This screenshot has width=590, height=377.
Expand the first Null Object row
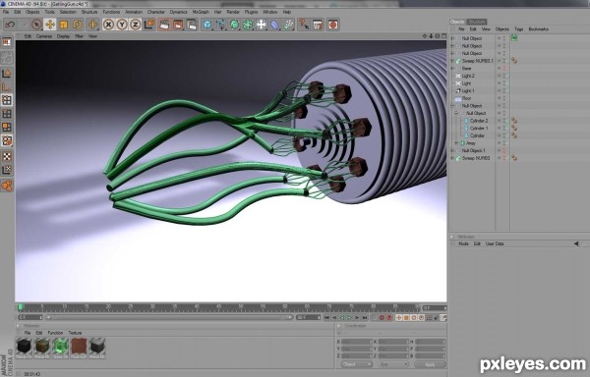coord(452,38)
